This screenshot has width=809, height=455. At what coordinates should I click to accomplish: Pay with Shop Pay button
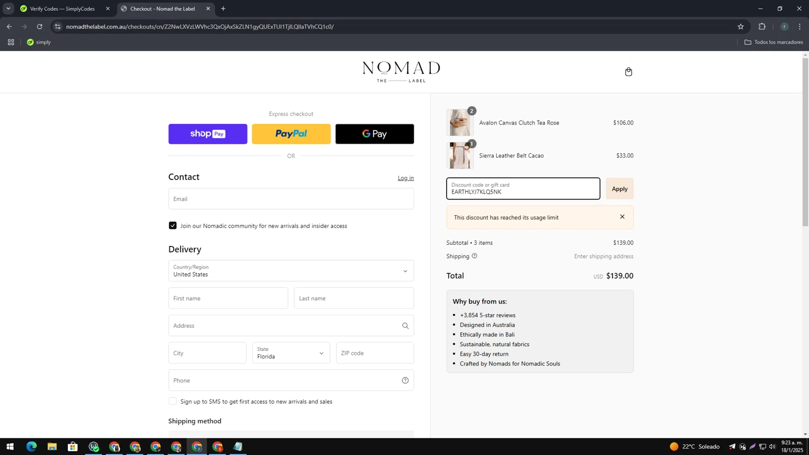click(208, 134)
